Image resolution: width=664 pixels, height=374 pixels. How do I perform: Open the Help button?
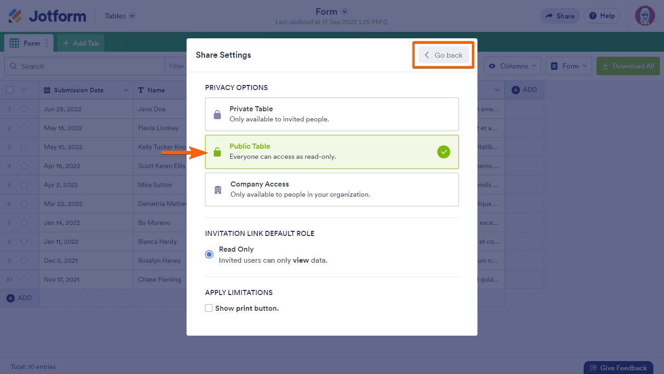(602, 16)
